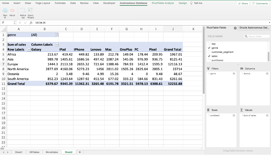Click the Sign In cloud icon

(5, 11)
